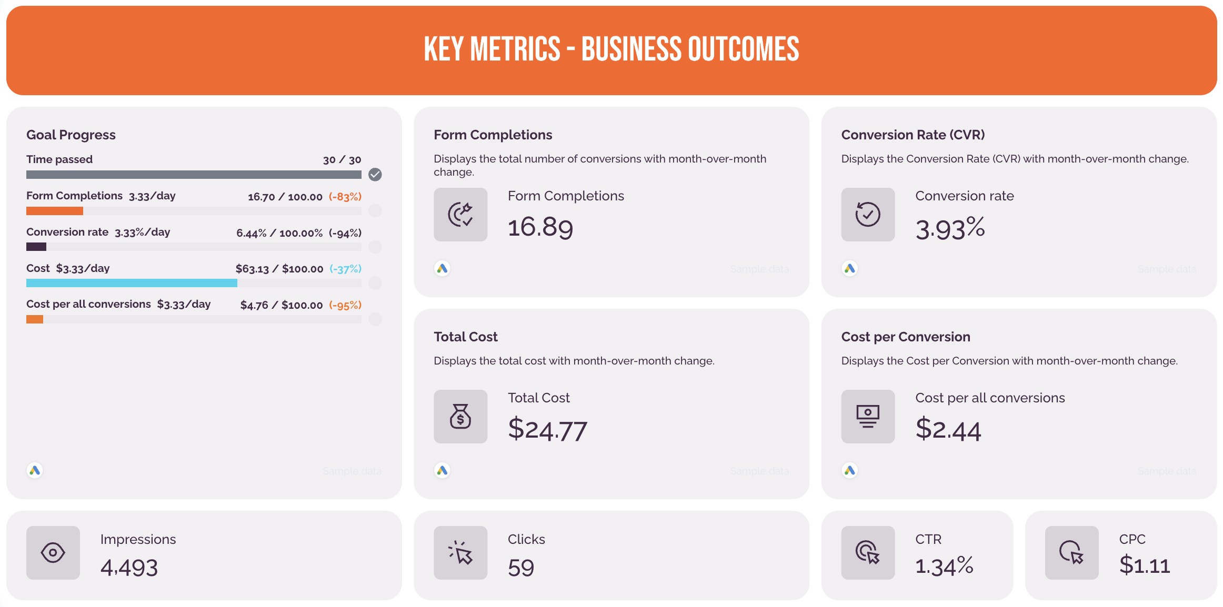1223x607 pixels.
Task: Open the Sample data label in Form Completions card
Action: (x=759, y=268)
